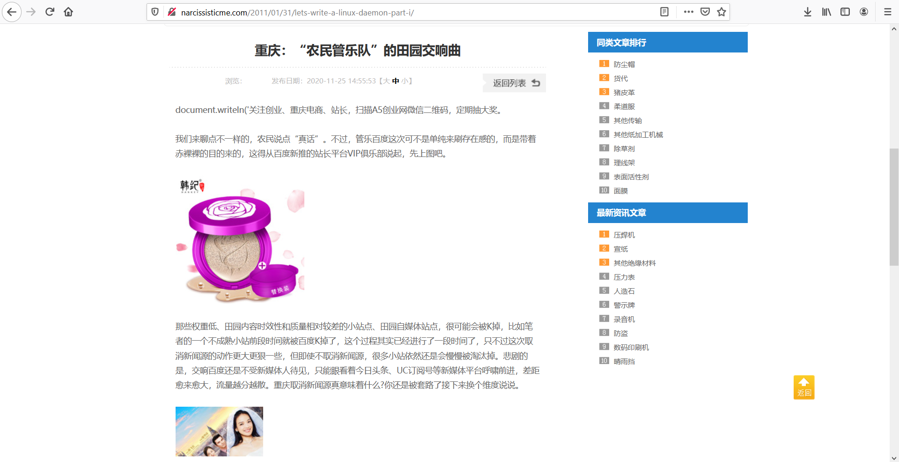899x462 pixels.
Task: Open the 柔道服 link
Action: coord(624,106)
